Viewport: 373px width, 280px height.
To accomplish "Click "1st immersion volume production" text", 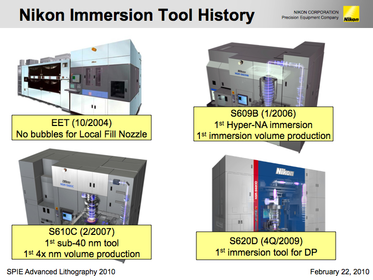I will pos(263,136).
